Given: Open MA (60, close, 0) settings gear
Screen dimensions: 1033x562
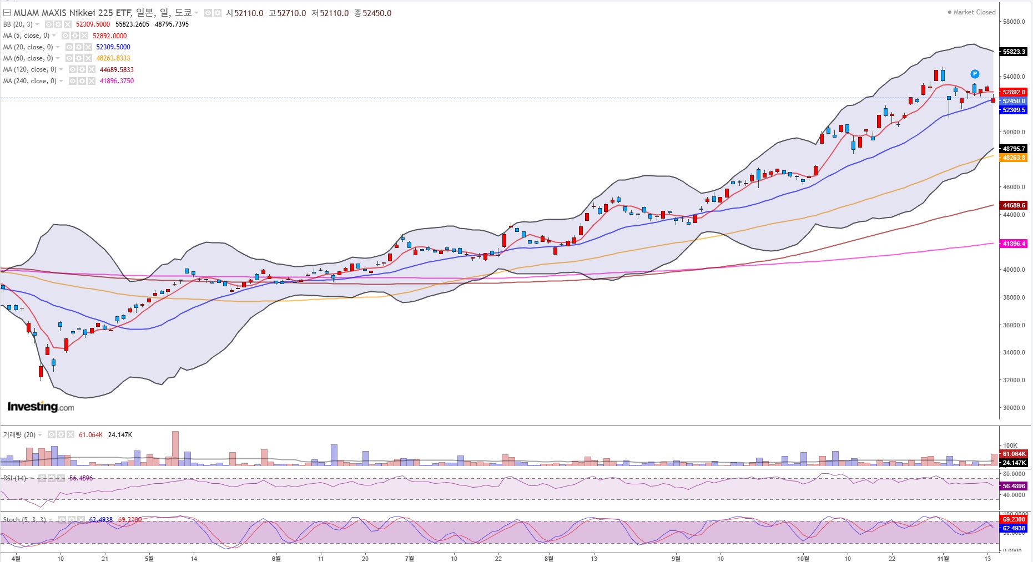Looking at the screenshot, I should (x=79, y=58).
